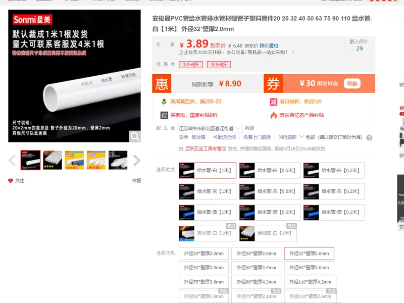Click the 免费上门退换 service link
The image size is (404, 303).
click(x=257, y=137)
